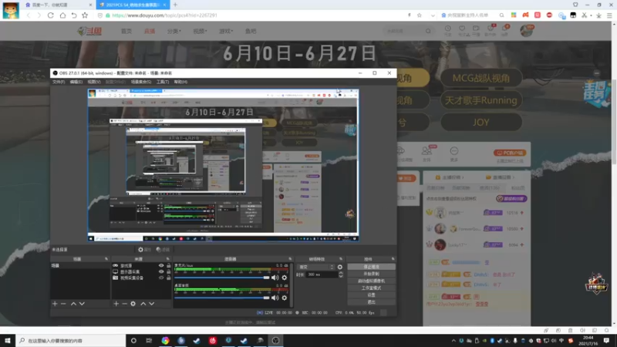Open browser address bar dropdown arrow
This screenshot has height=347, width=617.
tap(433, 15)
